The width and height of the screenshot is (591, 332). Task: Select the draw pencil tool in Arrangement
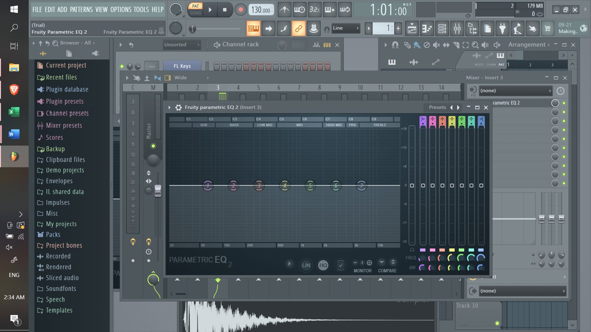pos(407,45)
